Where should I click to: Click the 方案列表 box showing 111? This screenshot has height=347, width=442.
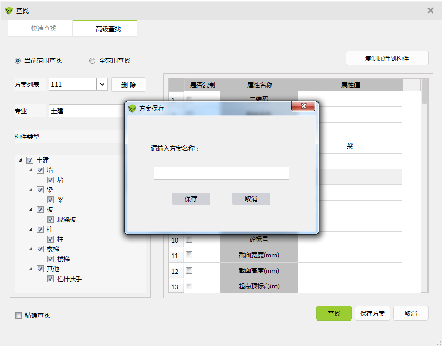click(73, 85)
